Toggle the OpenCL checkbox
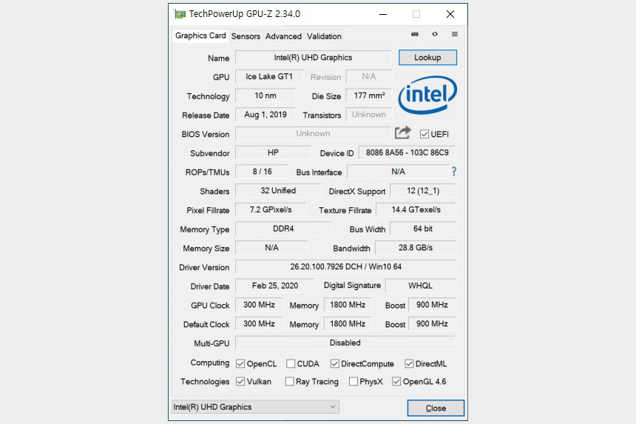This screenshot has width=636, height=424. (240, 364)
